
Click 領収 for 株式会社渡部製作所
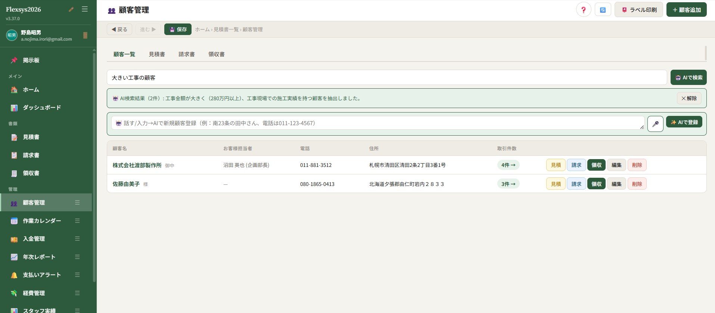[596, 165]
